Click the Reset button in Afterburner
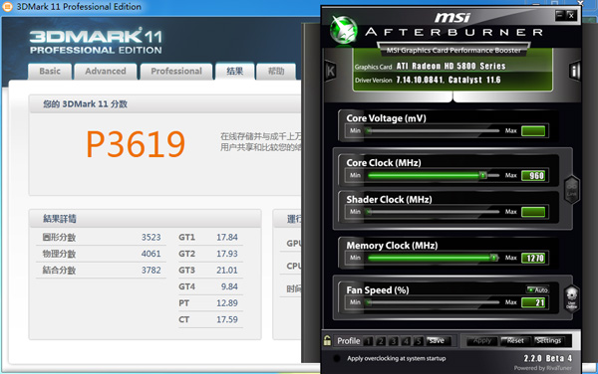This screenshot has height=374, width=598. [515, 341]
